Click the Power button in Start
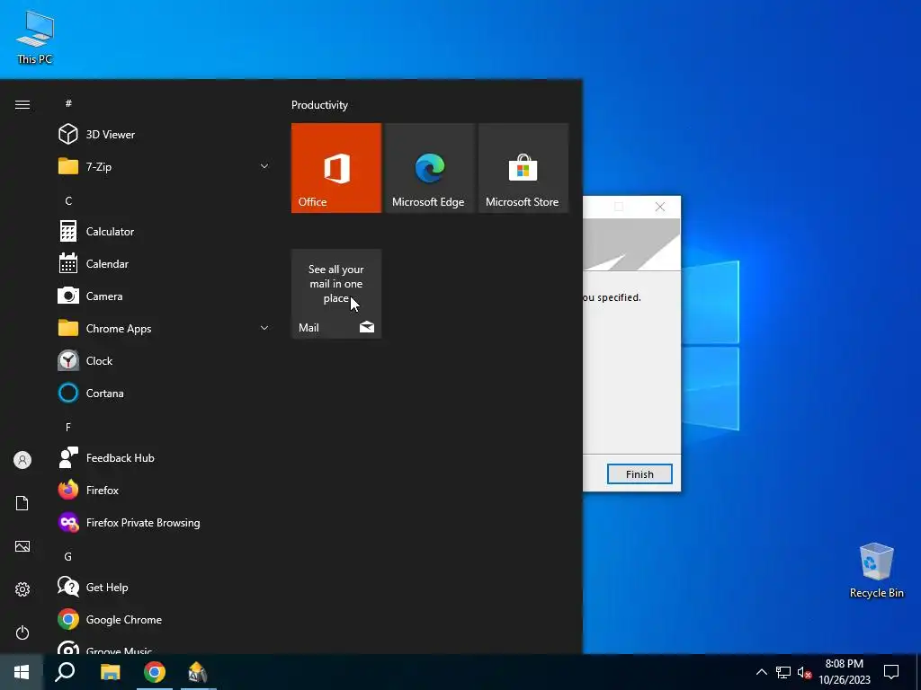921x690 pixels. click(22, 632)
